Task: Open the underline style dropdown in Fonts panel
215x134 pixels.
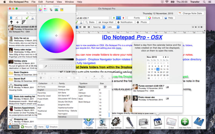Action: (x=52, y=78)
